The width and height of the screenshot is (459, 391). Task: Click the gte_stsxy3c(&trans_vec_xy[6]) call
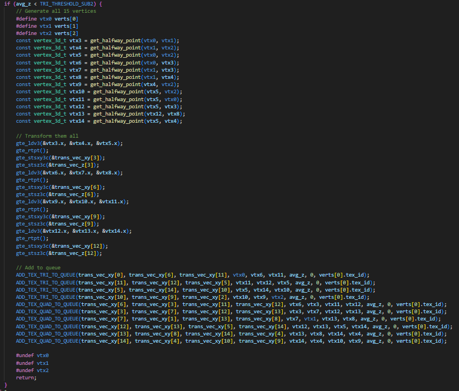[x=61, y=187]
